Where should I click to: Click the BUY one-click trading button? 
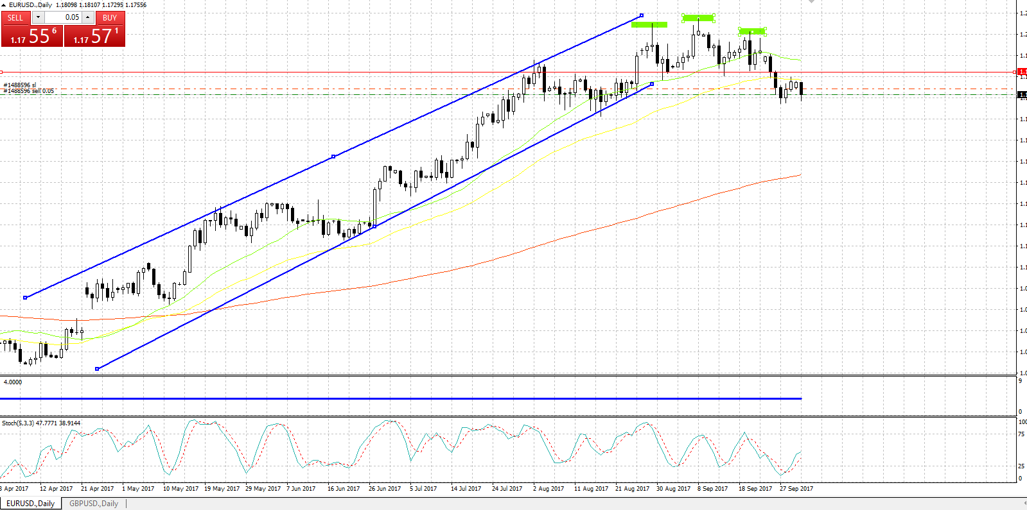point(110,17)
